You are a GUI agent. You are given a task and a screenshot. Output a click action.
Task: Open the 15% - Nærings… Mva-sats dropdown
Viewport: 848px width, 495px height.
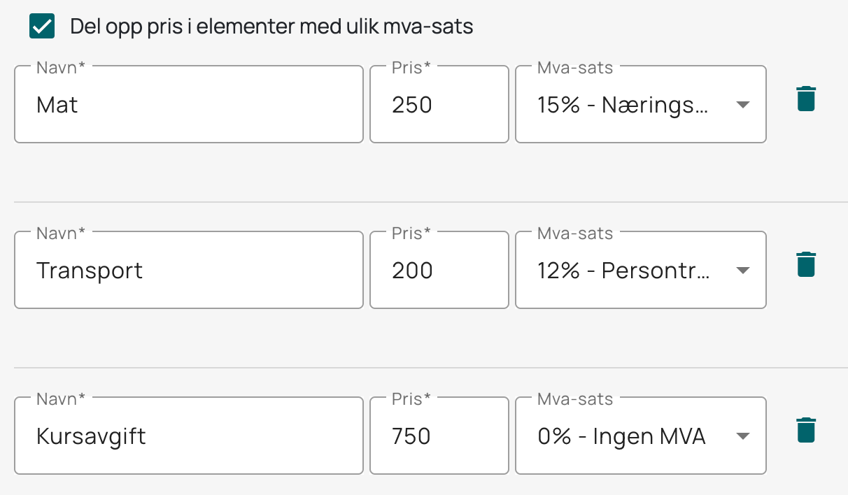(x=641, y=104)
